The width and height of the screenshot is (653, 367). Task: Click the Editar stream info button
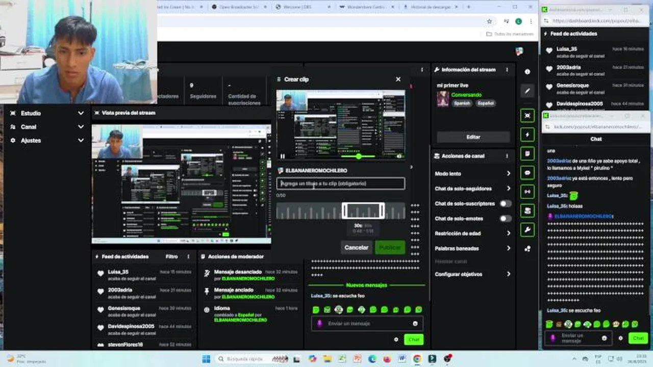pos(473,137)
